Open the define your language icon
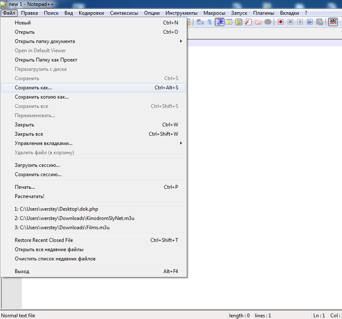The height and width of the screenshot is (319, 342). pos(229,22)
